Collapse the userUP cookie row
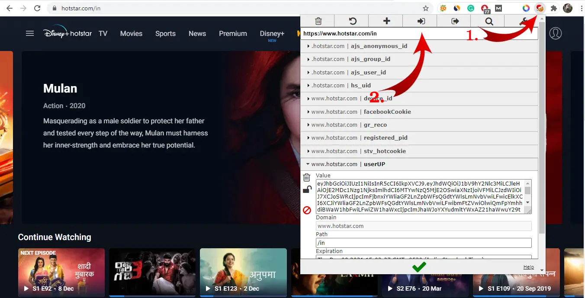 point(419,164)
